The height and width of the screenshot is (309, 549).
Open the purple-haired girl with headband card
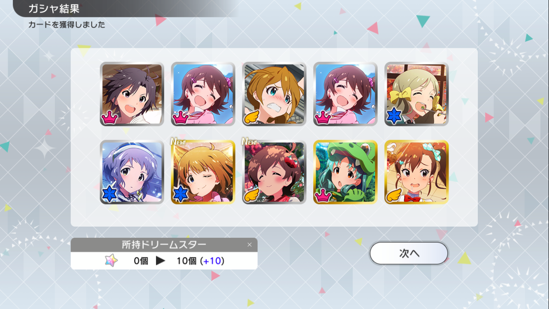[132, 172]
